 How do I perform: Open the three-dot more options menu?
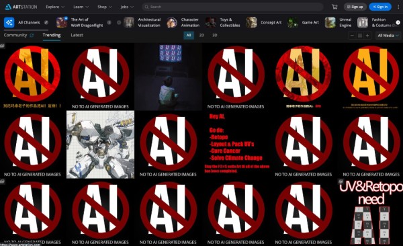click(398, 7)
